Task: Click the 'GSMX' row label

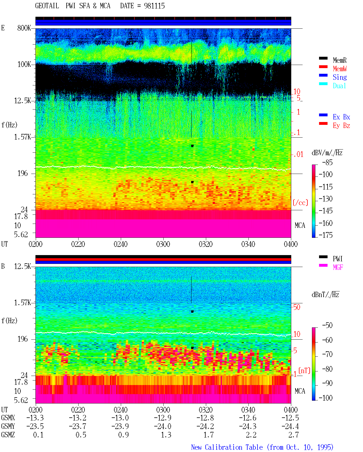Action: tap(8, 418)
